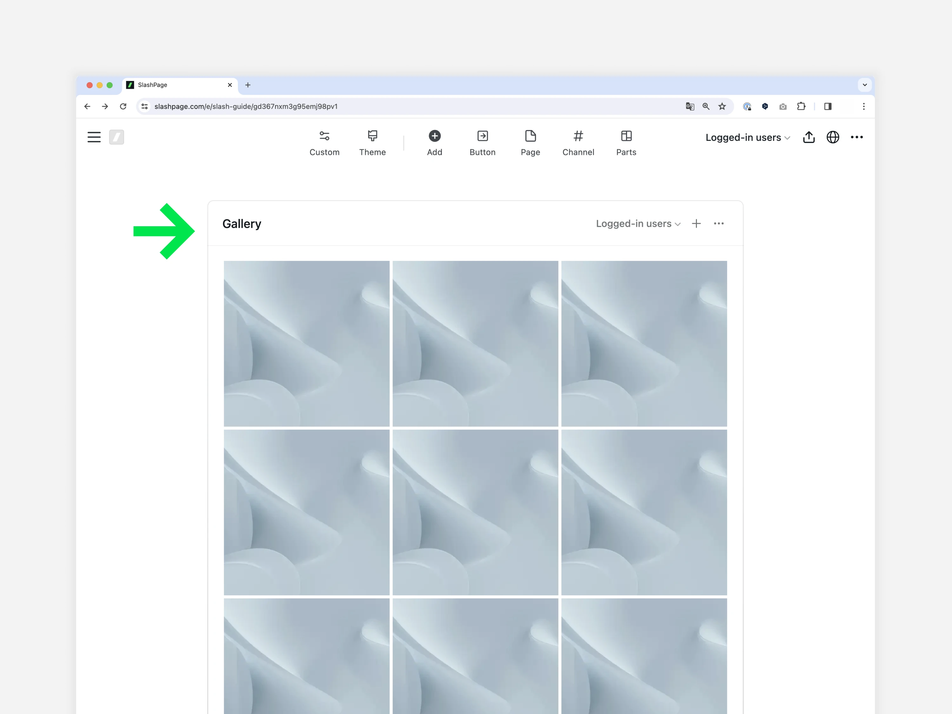The image size is (952, 714).
Task: Open left gallery image in second row
Action: (307, 512)
